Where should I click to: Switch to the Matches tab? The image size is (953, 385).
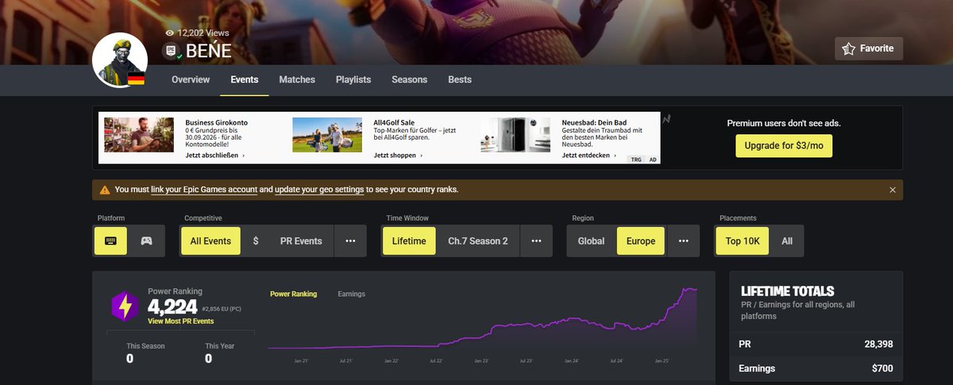(x=297, y=79)
